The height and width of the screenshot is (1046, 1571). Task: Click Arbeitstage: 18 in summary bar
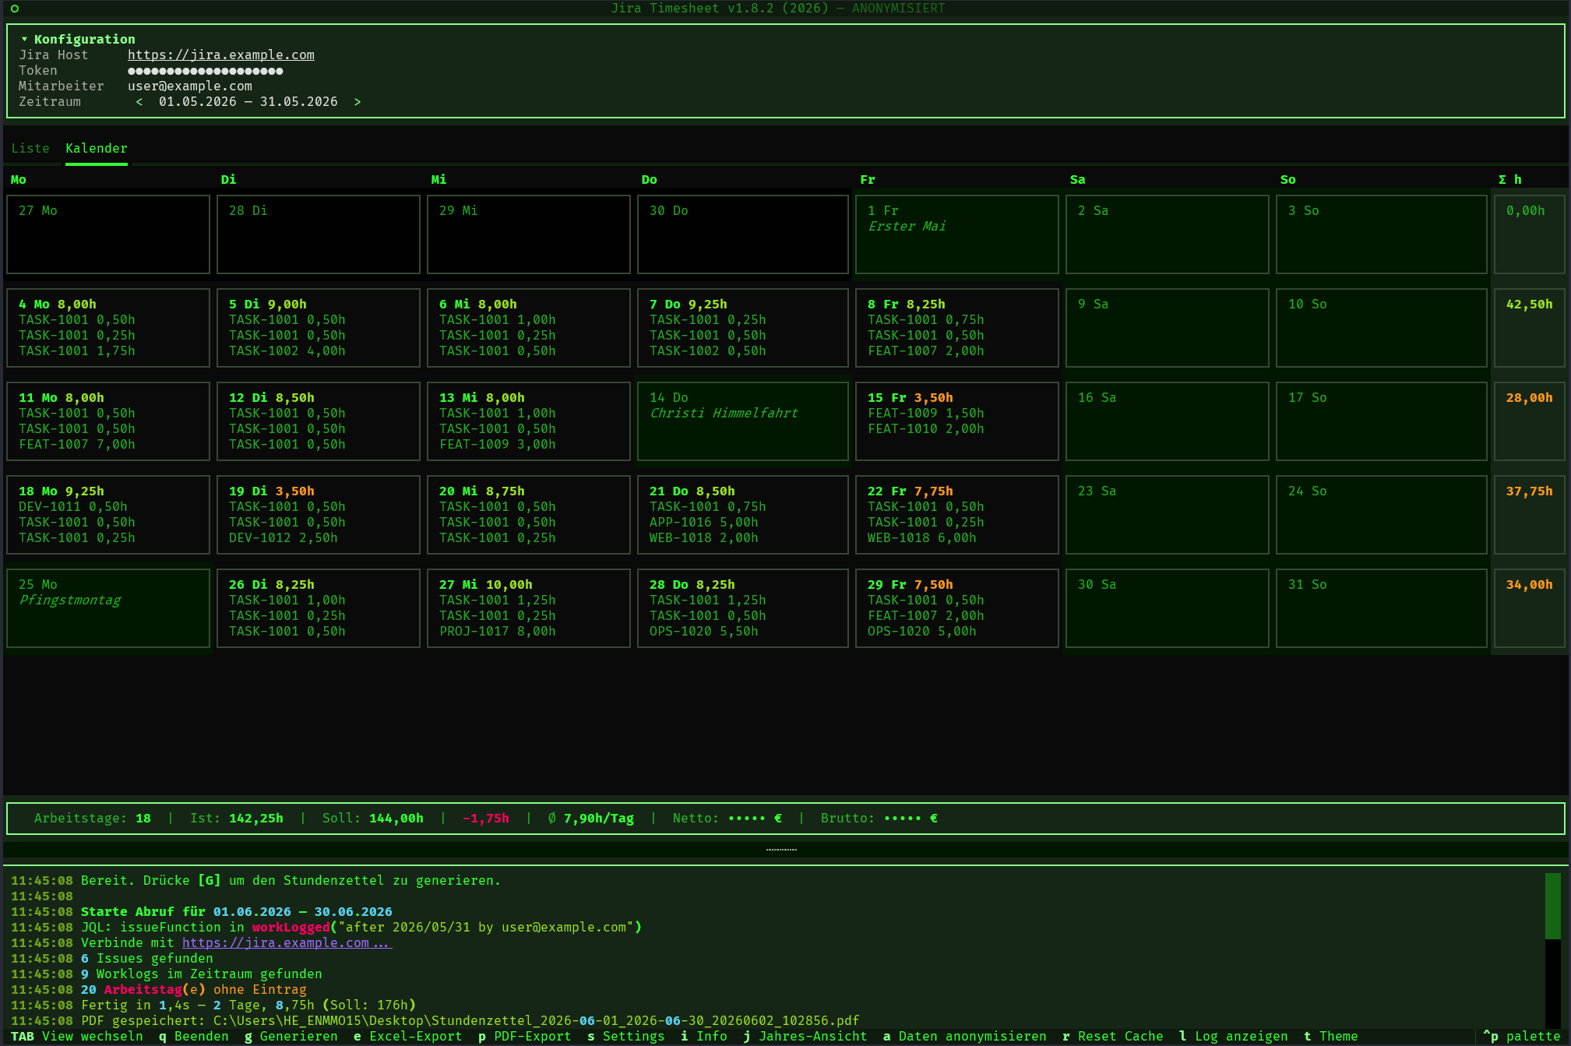click(93, 819)
